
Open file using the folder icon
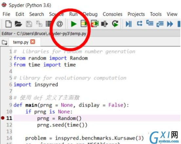18,24
